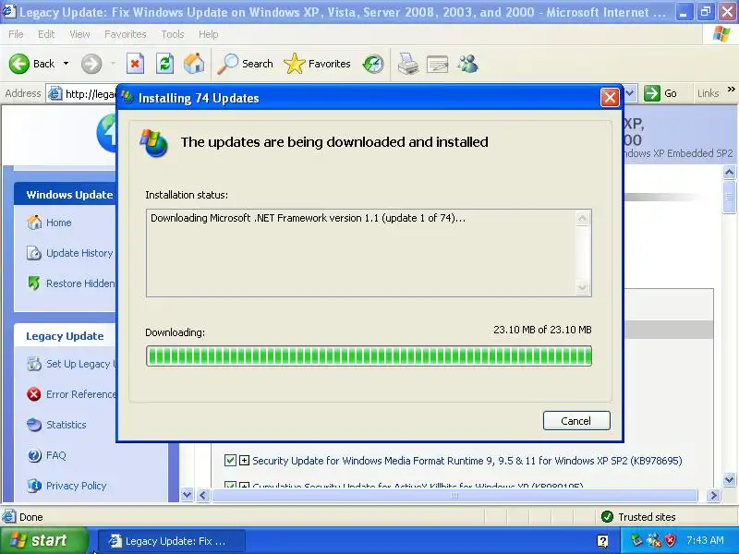This screenshot has width=739, height=554.
Task: Click the page scrollbar's scroll up arrow
Action: coord(729,173)
